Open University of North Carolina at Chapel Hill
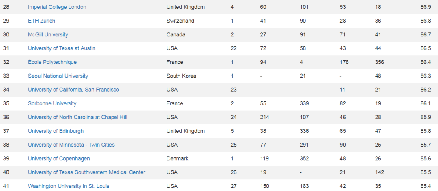438x191 pixels. (x=77, y=118)
